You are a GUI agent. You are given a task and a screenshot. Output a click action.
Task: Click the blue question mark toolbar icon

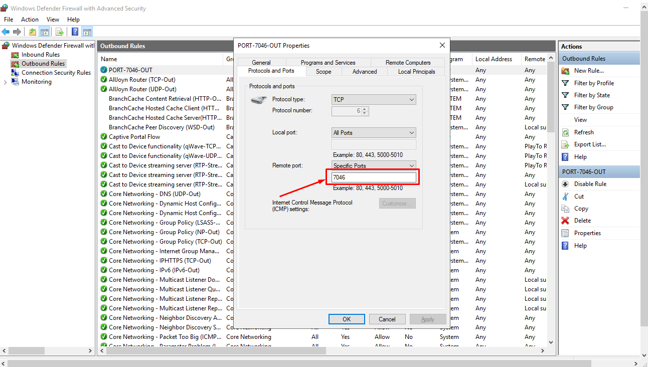[x=75, y=32]
